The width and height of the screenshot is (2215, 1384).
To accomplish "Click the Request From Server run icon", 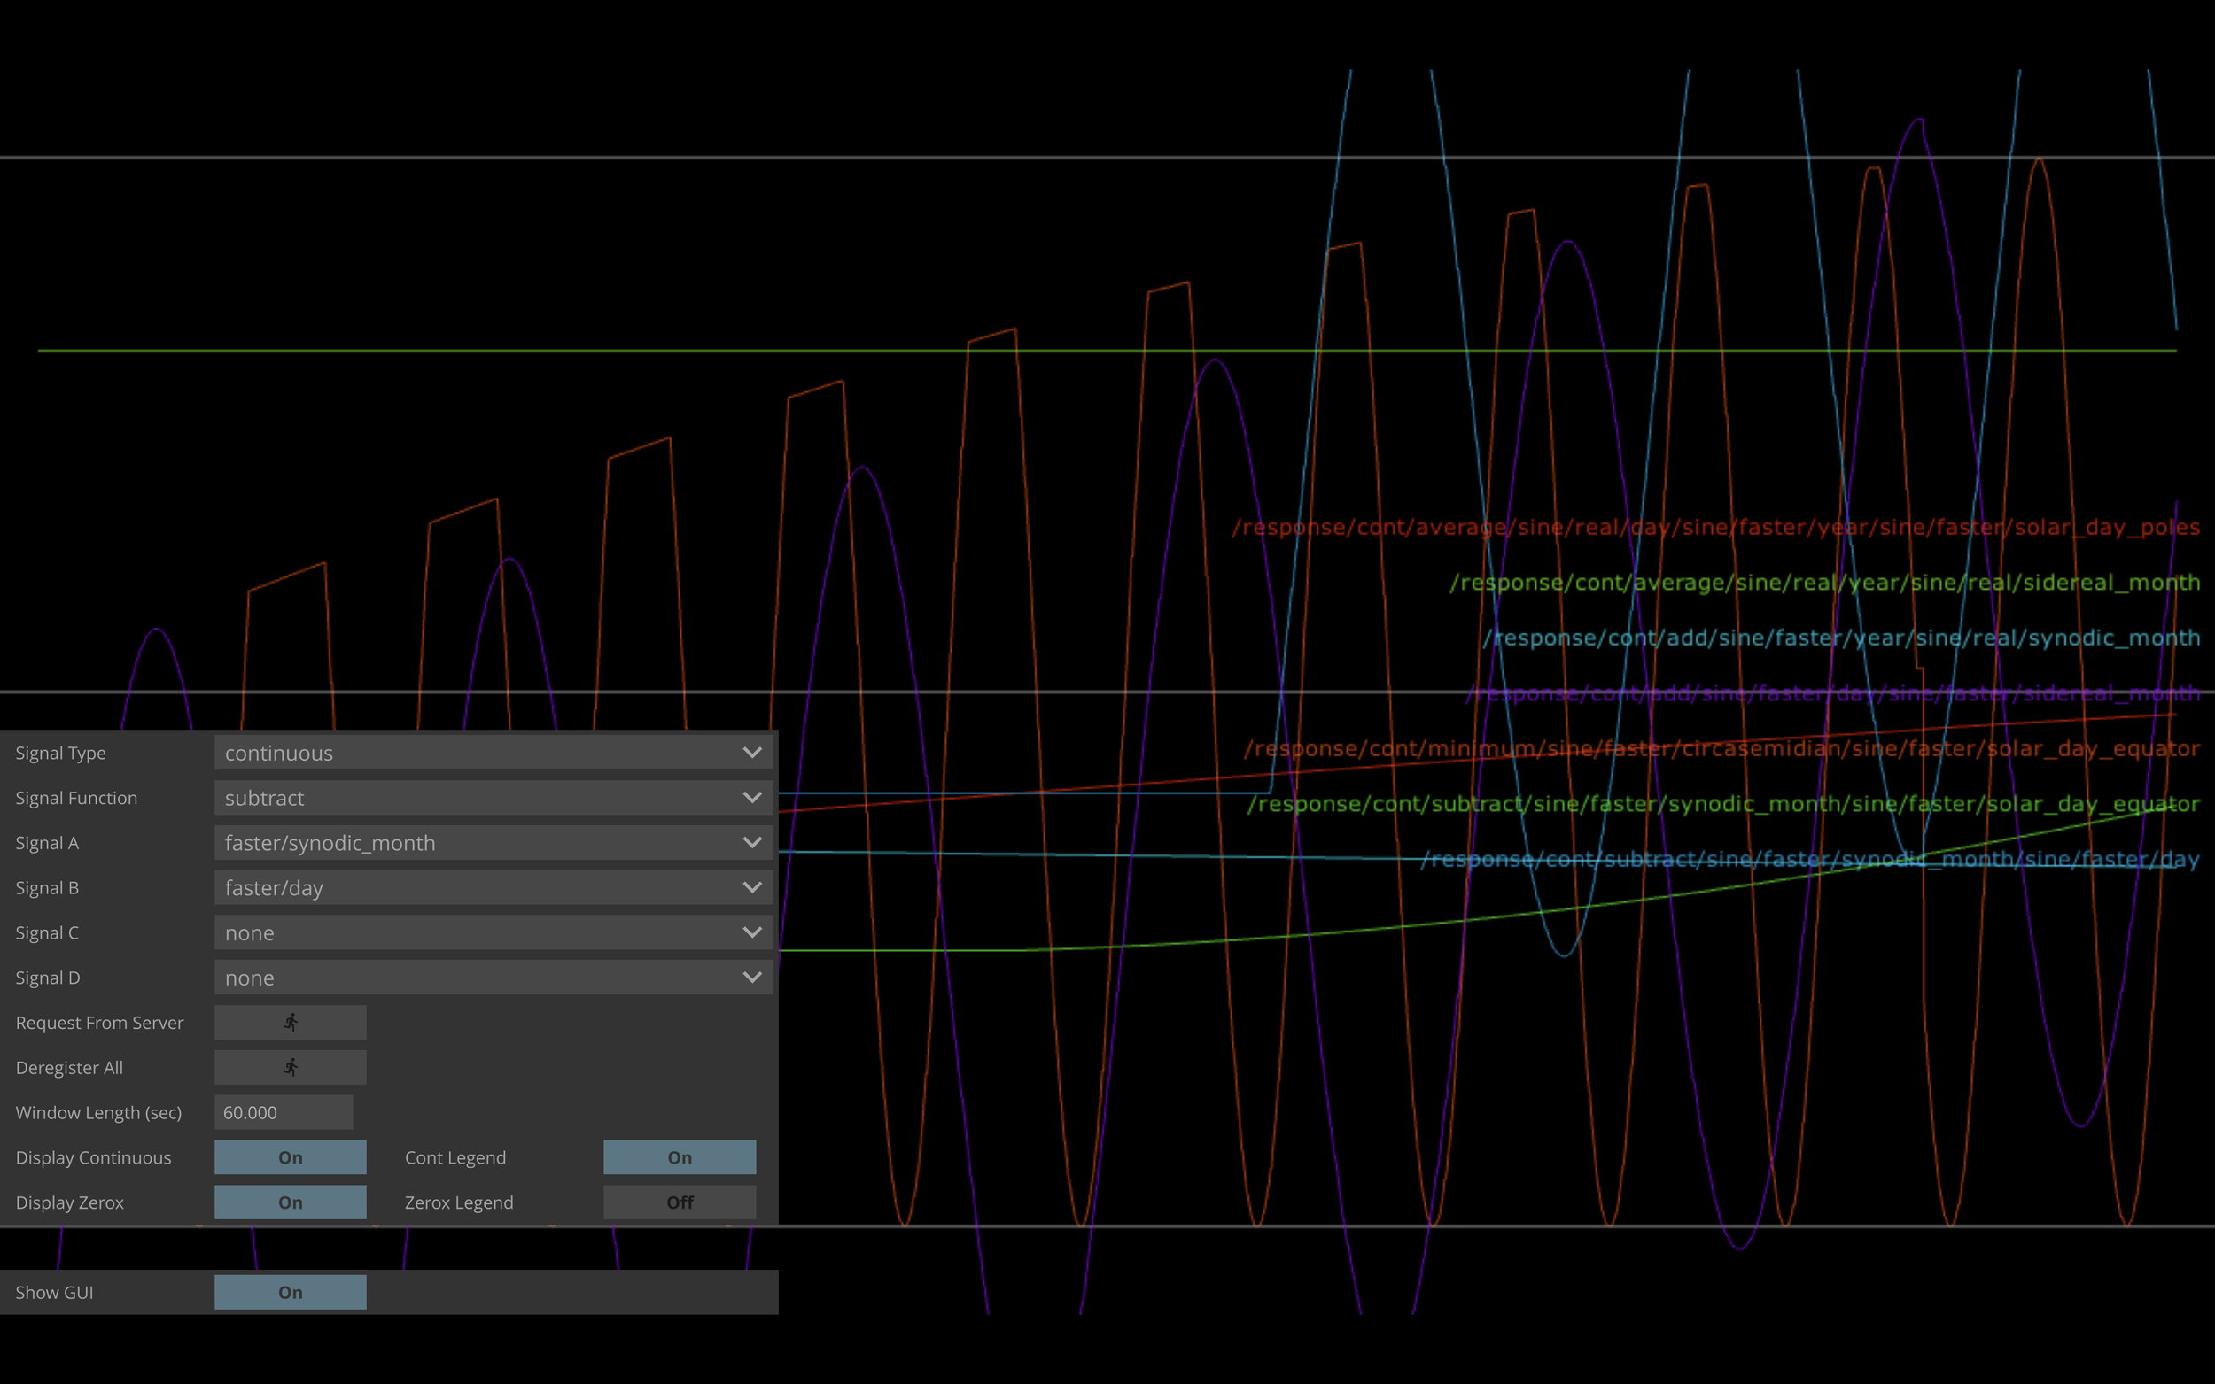I will 291,1023.
